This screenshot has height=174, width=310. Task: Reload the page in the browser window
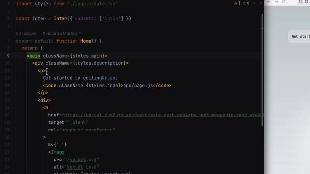point(284,2)
